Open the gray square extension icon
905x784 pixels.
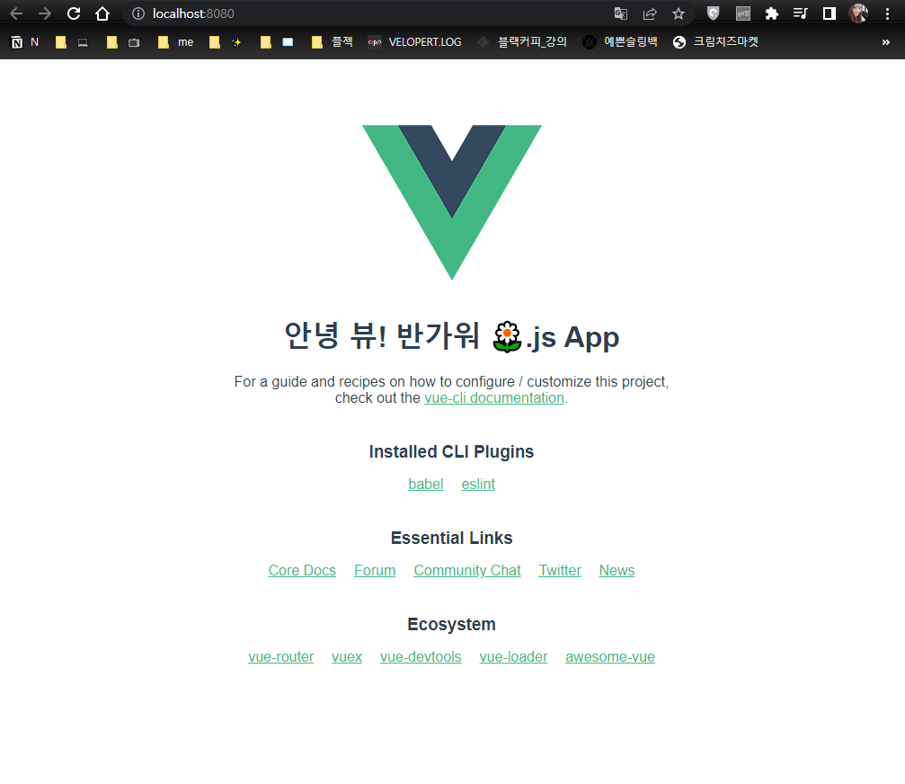[743, 13]
